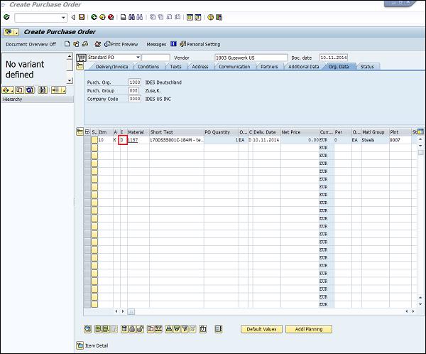The width and height of the screenshot is (426, 354).
Task: Click the Save disk icon
Action: 82,17
